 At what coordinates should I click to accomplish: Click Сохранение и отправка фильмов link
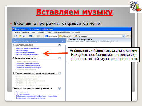(30, 98)
